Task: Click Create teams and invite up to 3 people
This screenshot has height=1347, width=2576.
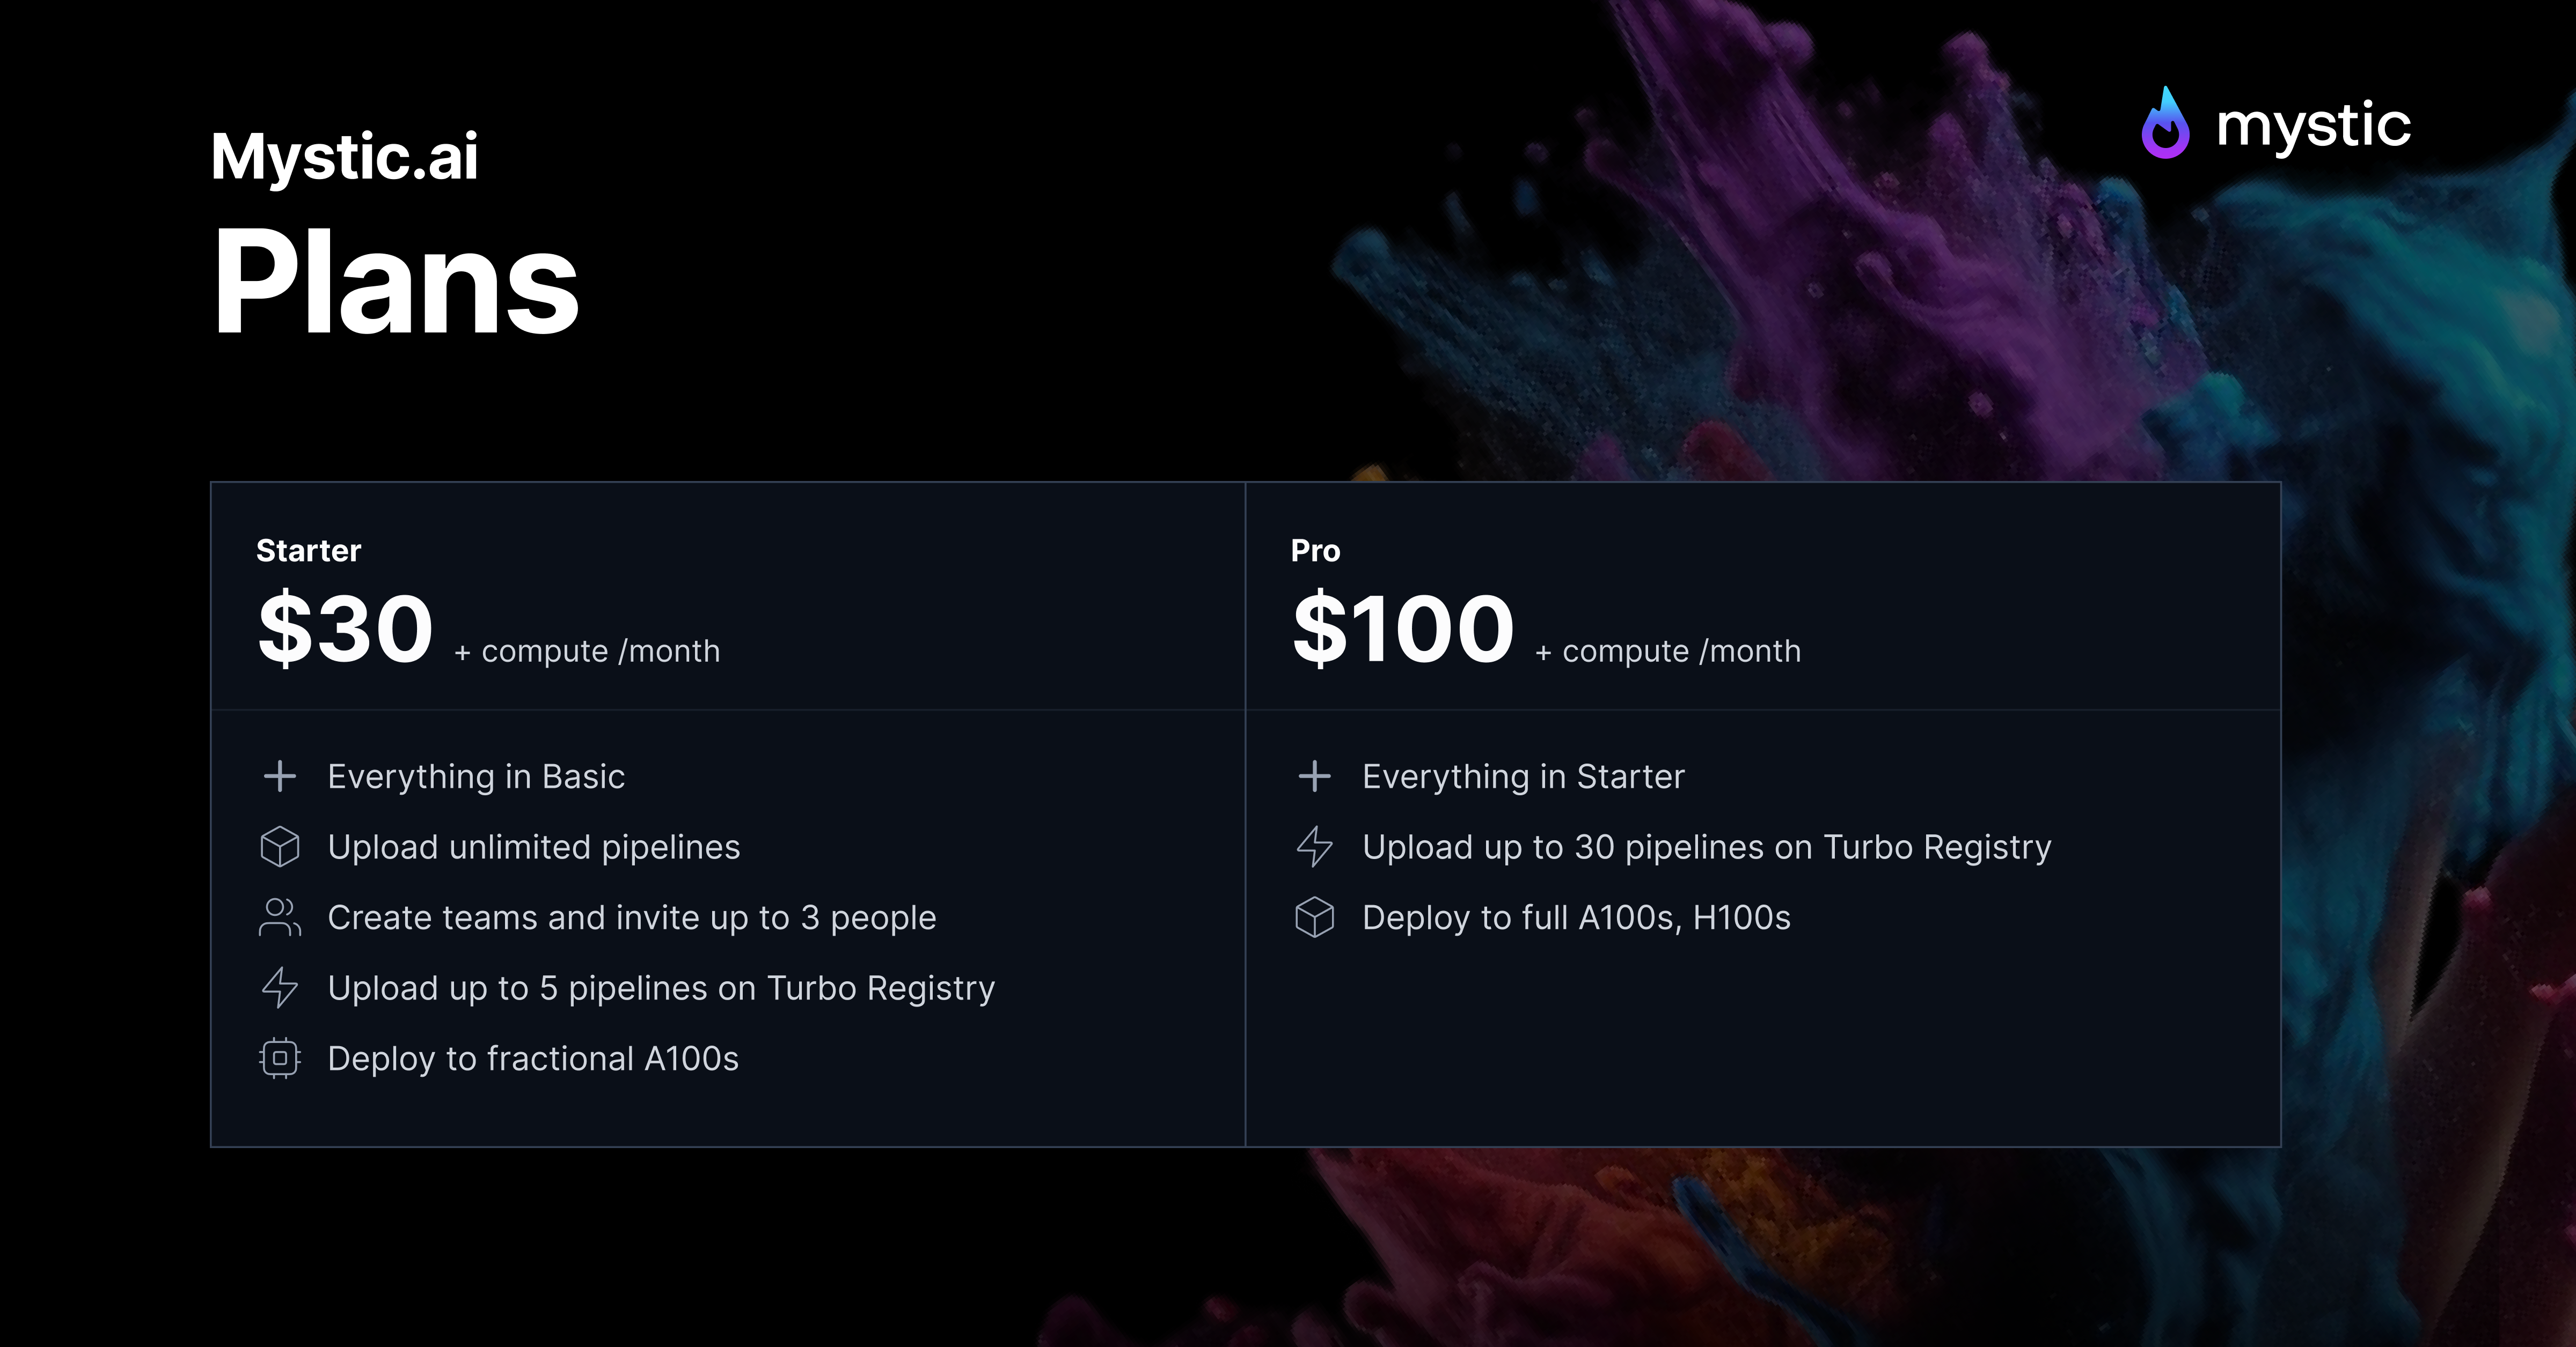Action: coord(632,919)
